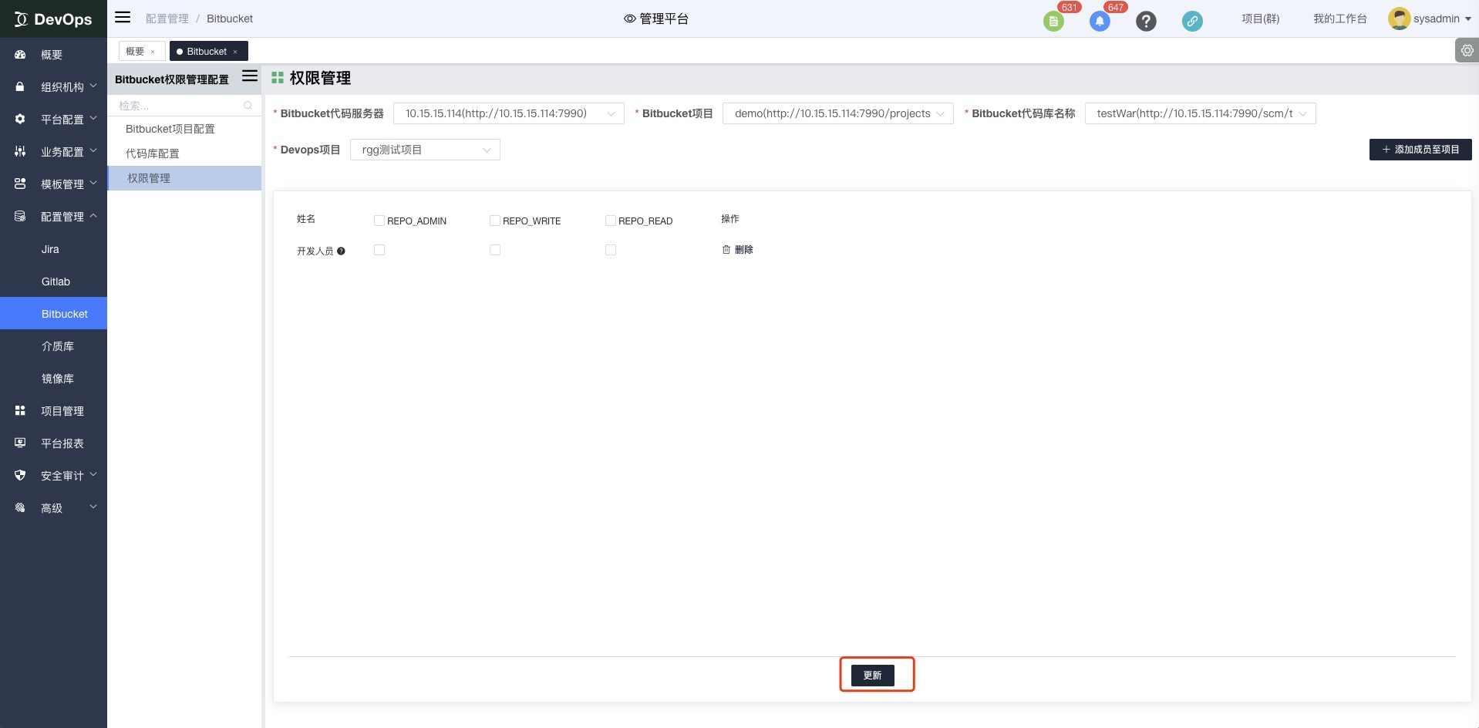Open the Bitbucket代码服务器 dropdown

(509, 113)
